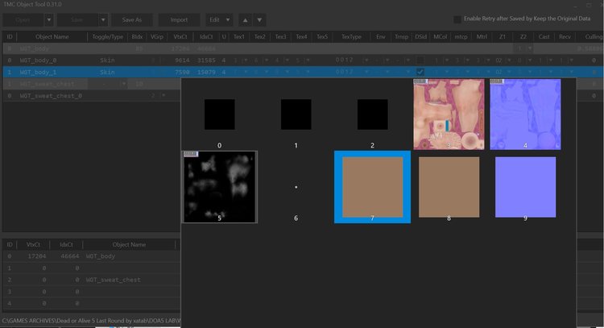This screenshot has height=328, width=604.
Task: Click the VtxCt column header in top table
Action: point(180,36)
